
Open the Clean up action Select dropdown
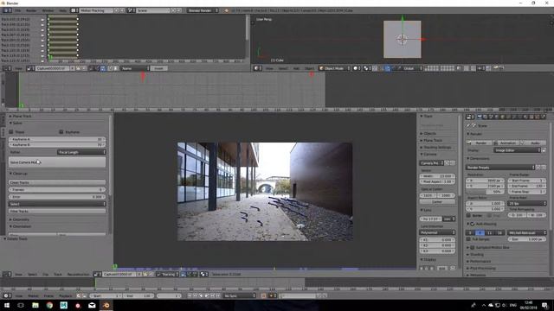pos(57,204)
